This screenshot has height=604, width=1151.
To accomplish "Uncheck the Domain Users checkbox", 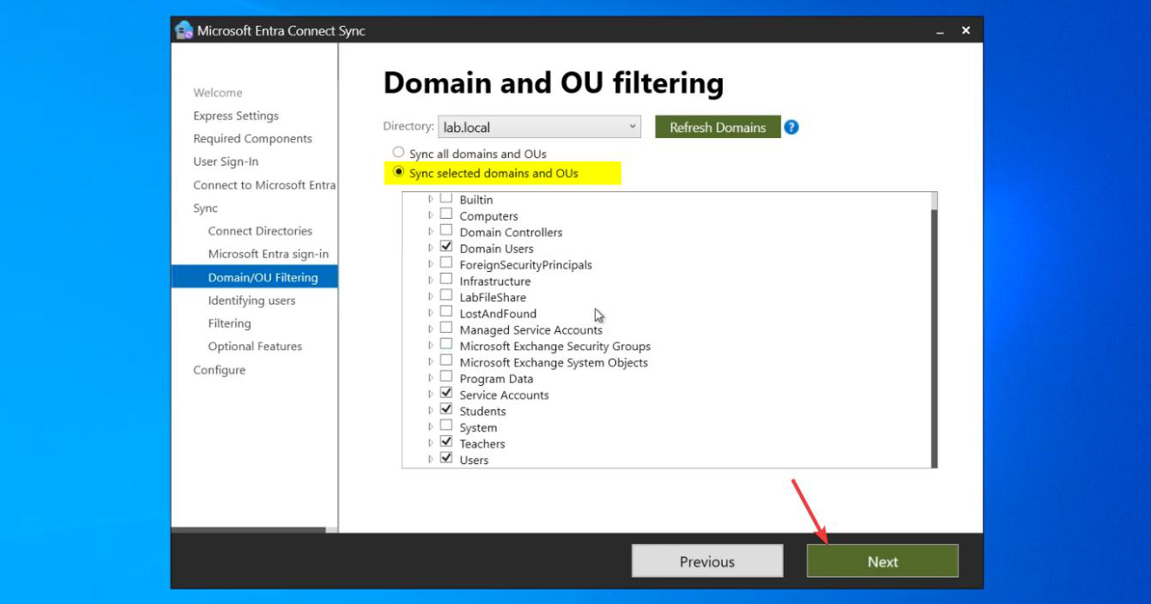I will 445,247.
